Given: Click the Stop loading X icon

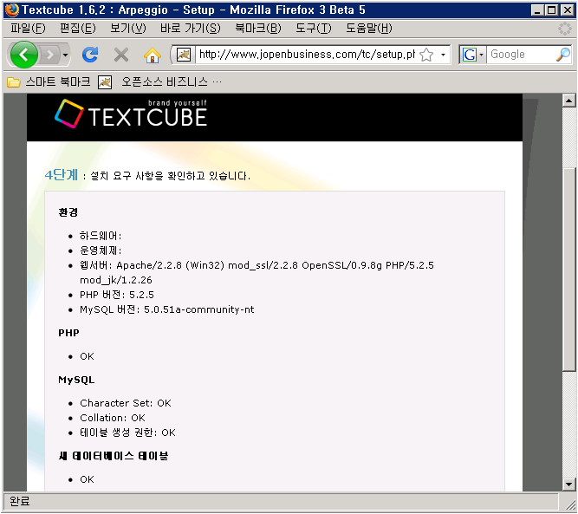Looking at the screenshot, I should (121, 55).
